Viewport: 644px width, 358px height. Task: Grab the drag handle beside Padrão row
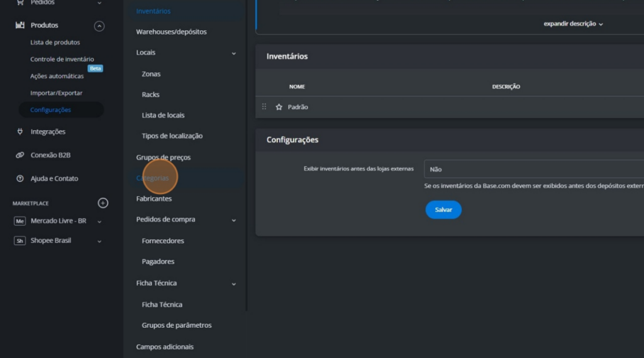(264, 107)
